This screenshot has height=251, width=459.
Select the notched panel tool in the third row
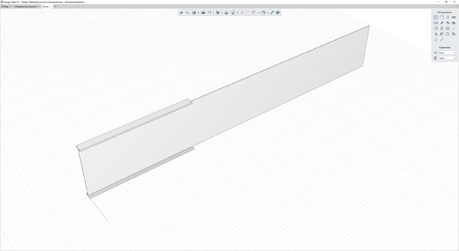click(442, 29)
